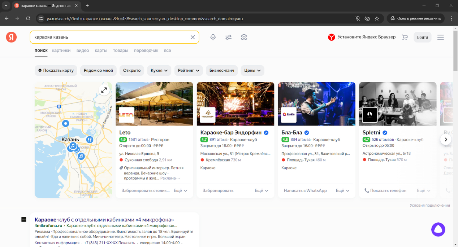
Task: Open the hamburger menu in header
Action: (440, 37)
